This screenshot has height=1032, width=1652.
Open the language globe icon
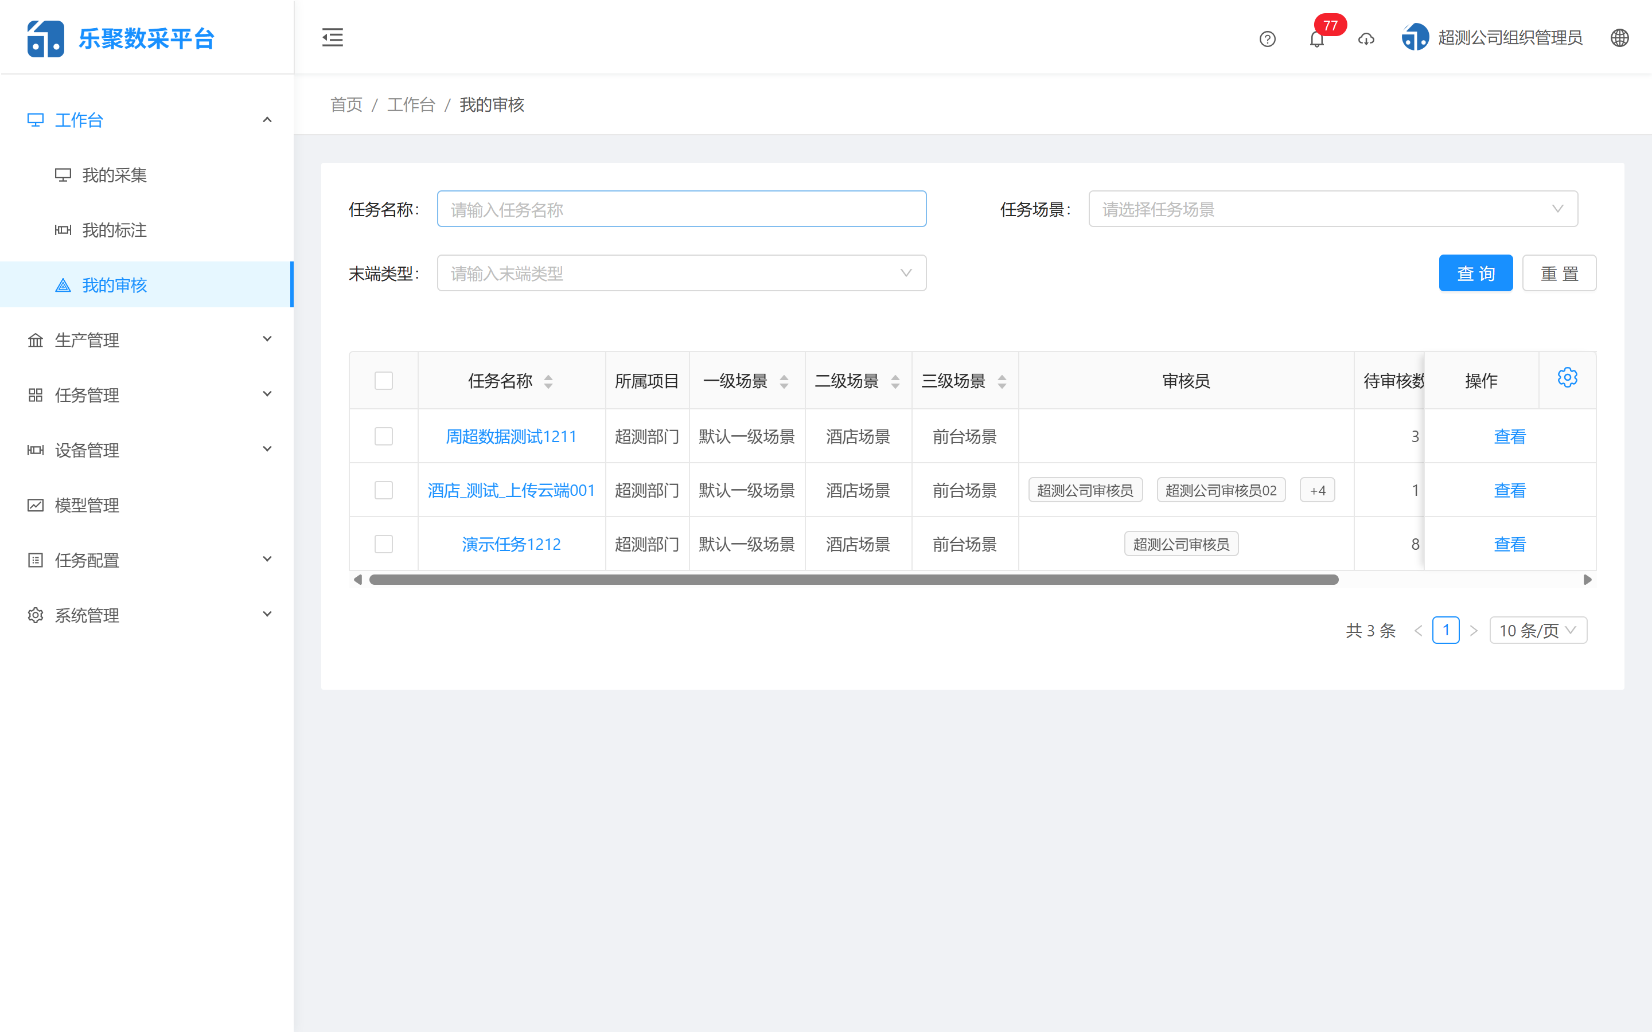[1621, 37]
